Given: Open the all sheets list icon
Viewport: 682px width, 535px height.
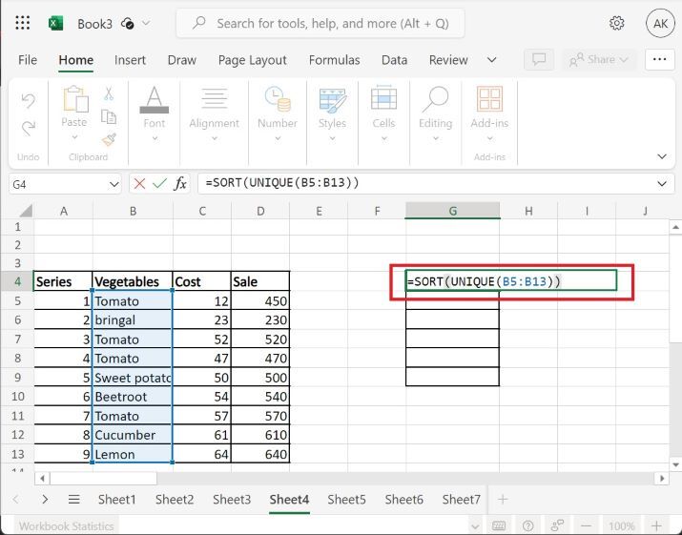Looking at the screenshot, I should coord(74,500).
